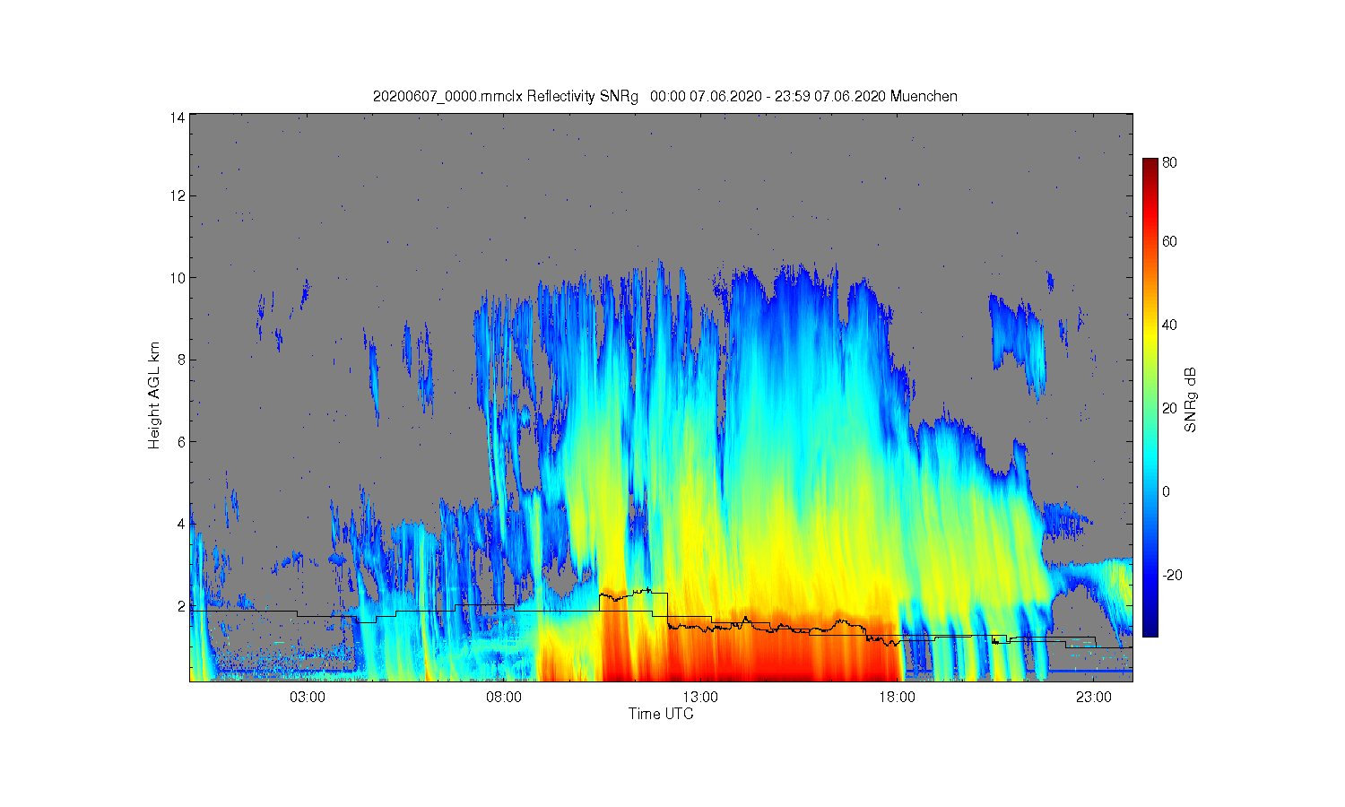
Task: Click the colorbar value -20
Action: click(x=1171, y=575)
